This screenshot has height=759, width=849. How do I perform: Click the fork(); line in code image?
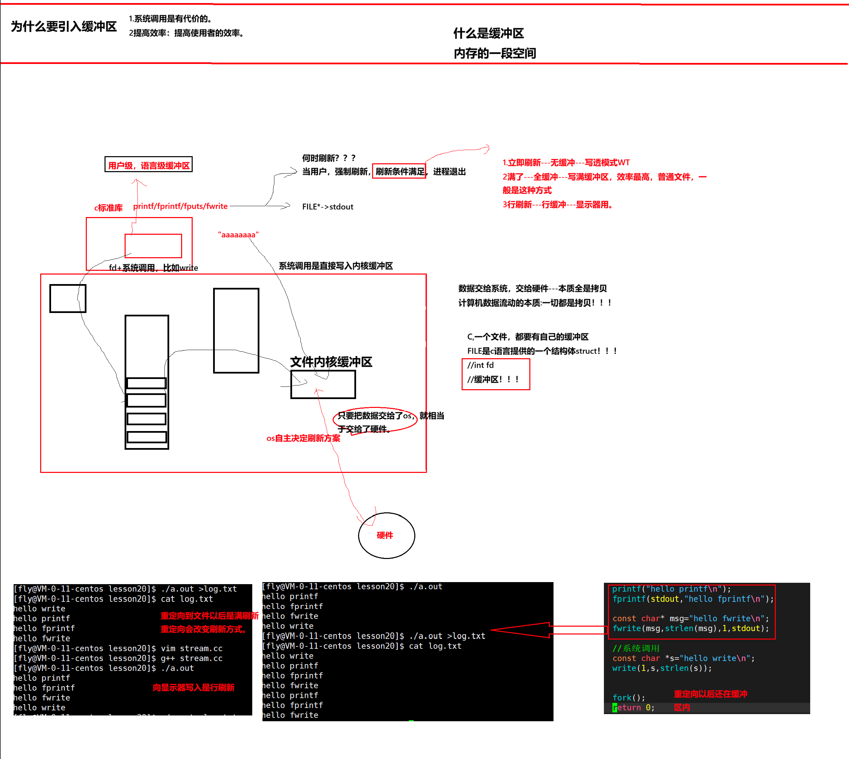tap(628, 698)
